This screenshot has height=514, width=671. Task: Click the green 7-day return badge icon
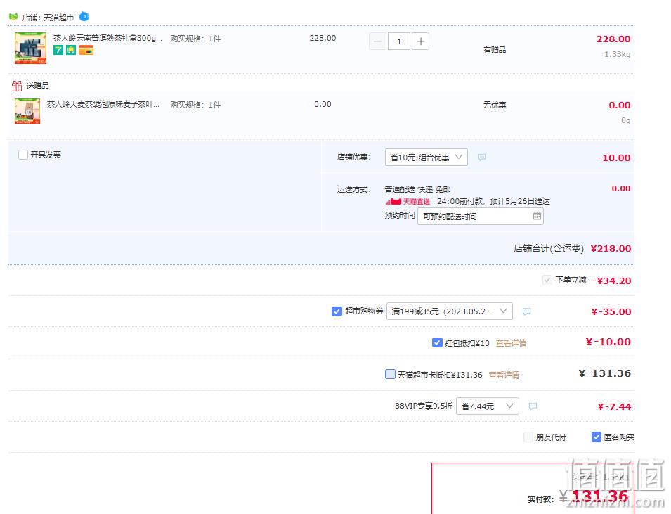[58, 50]
